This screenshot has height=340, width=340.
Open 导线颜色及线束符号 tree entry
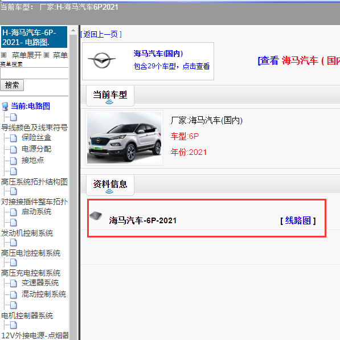(35, 128)
